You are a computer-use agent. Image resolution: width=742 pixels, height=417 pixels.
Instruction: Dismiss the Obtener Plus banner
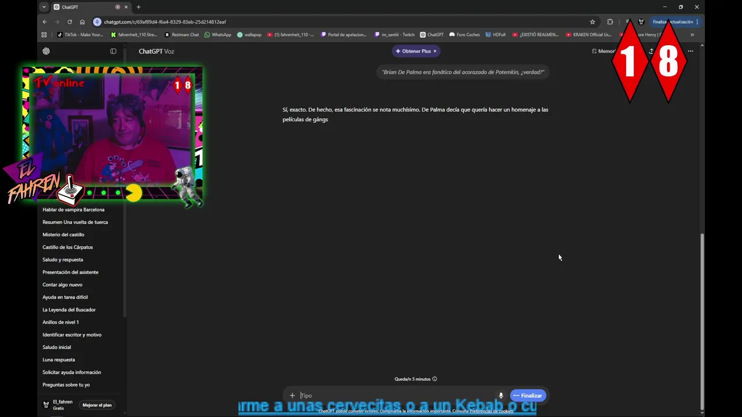[435, 51]
